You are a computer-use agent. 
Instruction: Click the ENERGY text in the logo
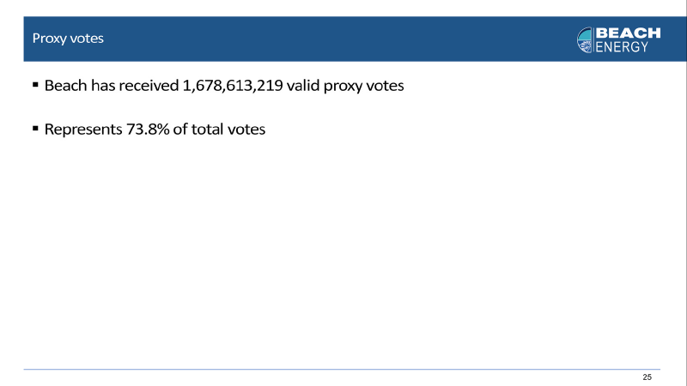pyautogui.click(x=621, y=47)
